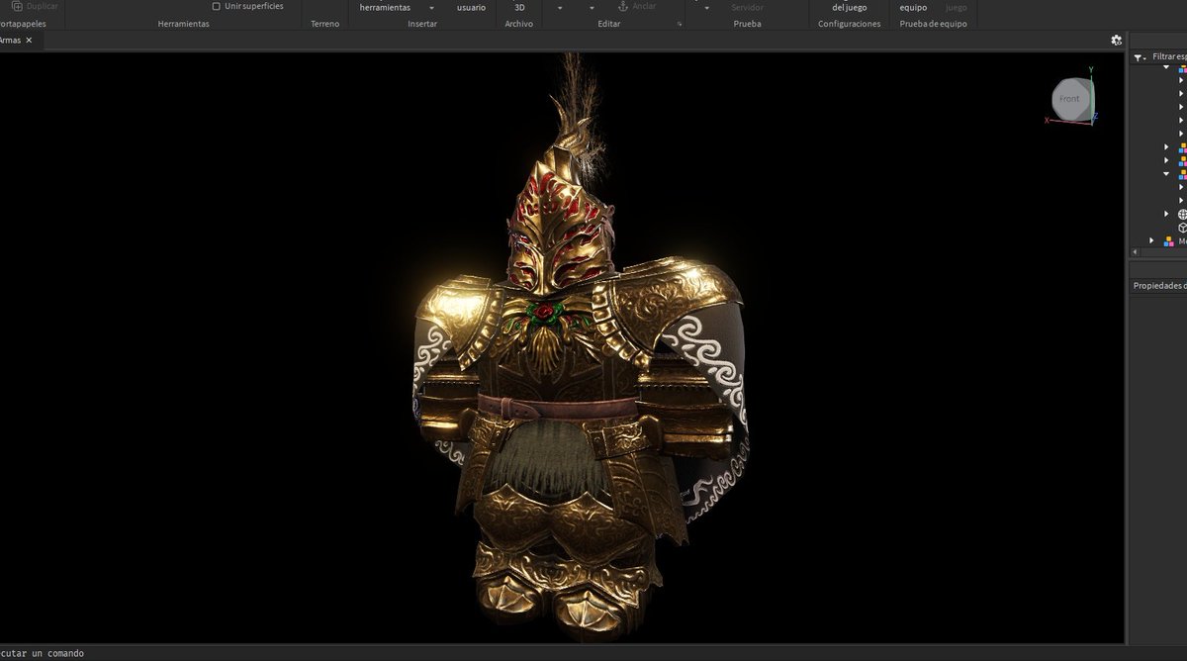This screenshot has width=1187, height=661.
Task: Select the blue Z axis label on gizmo
Action: [x=1095, y=116]
